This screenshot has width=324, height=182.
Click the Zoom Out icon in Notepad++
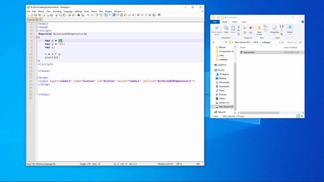pyautogui.click(x=92, y=15)
